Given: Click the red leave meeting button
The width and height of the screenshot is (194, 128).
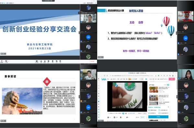Looking at the screenshot, I should tap(92, 61).
